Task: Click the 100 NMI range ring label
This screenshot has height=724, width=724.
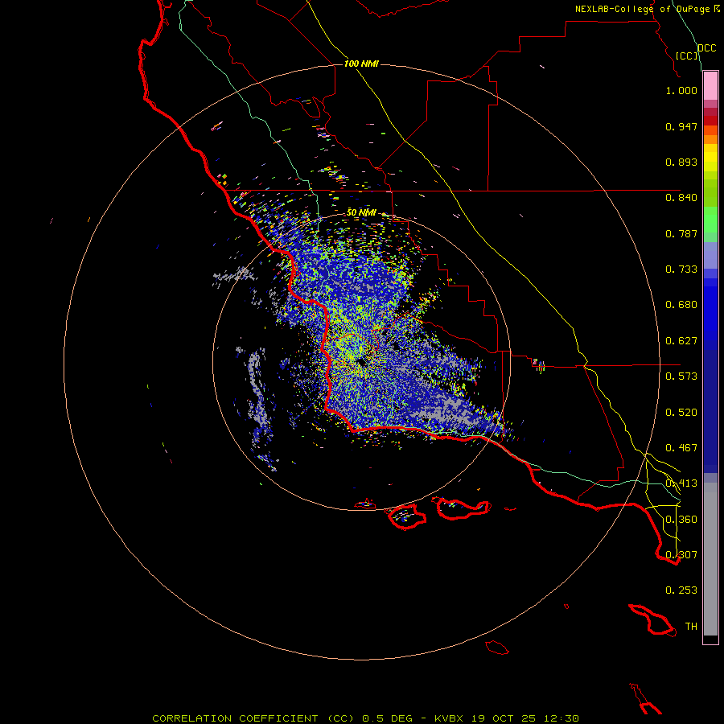Action: click(x=361, y=64)
